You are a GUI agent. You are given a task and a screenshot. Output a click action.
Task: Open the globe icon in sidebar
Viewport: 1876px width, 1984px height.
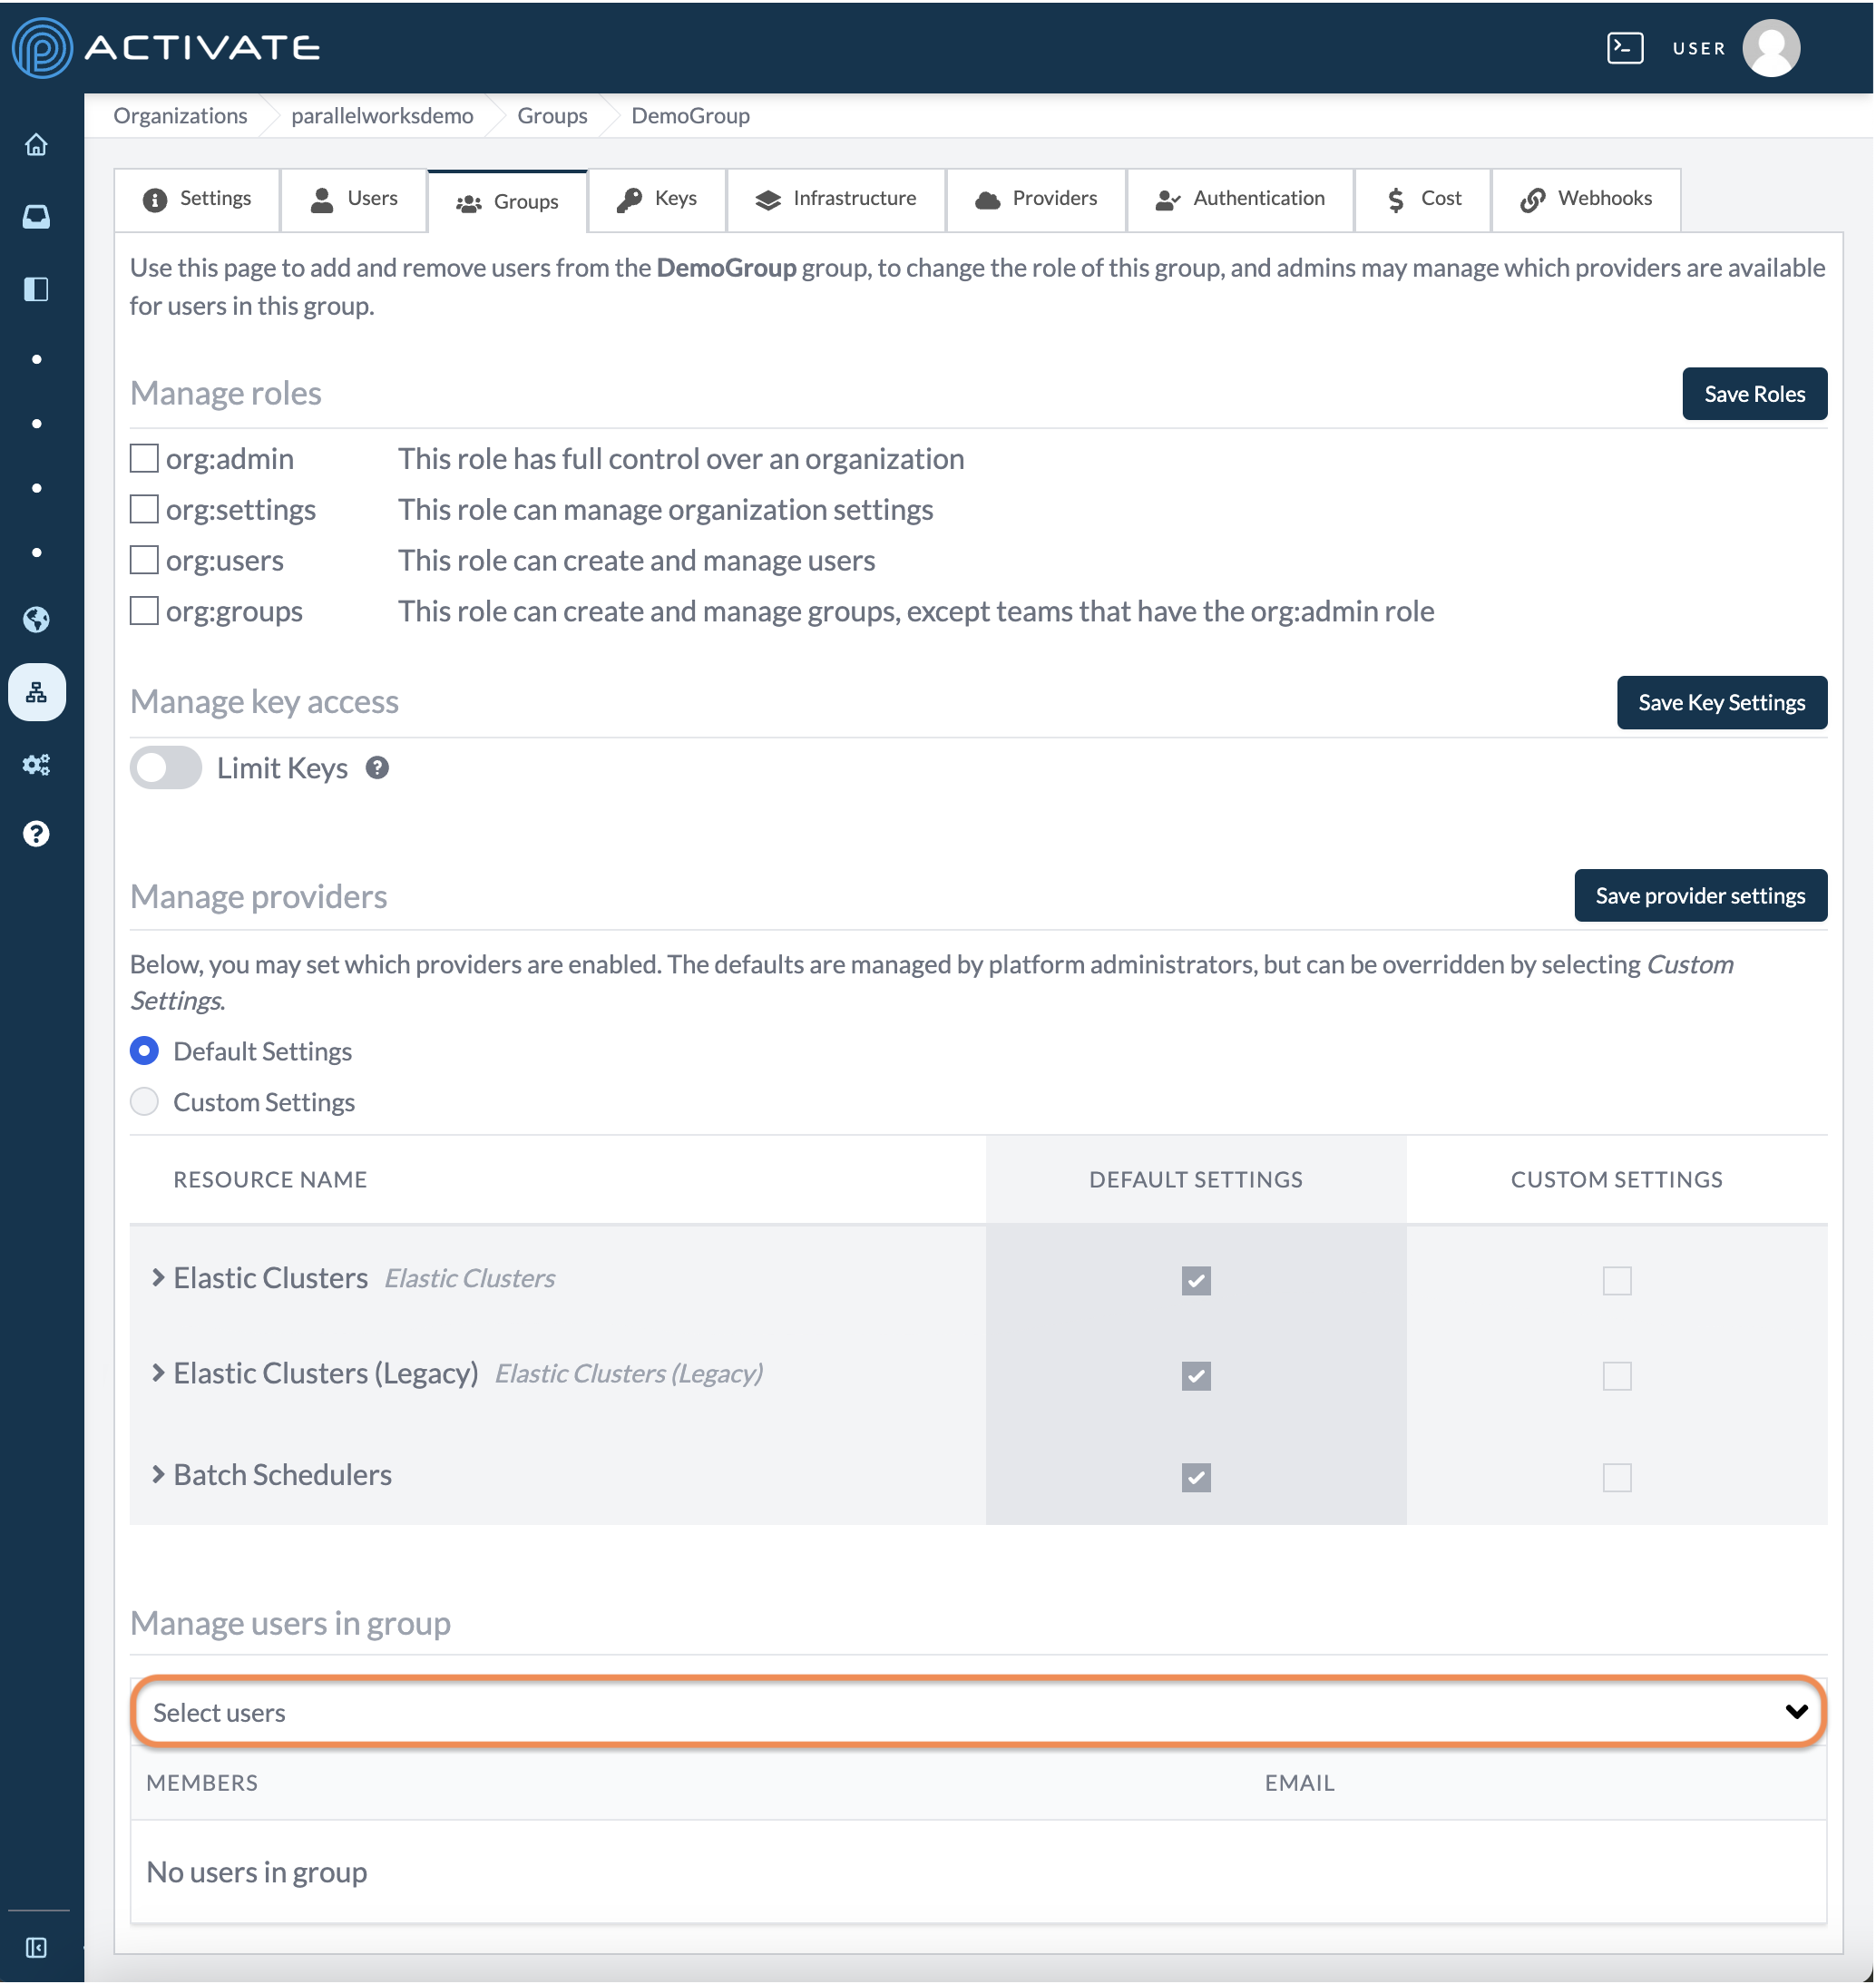coord(36,620)
